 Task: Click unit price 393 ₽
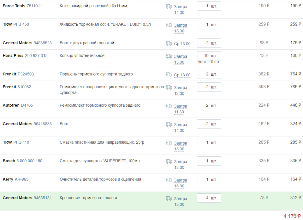click(x=264, y=87)
